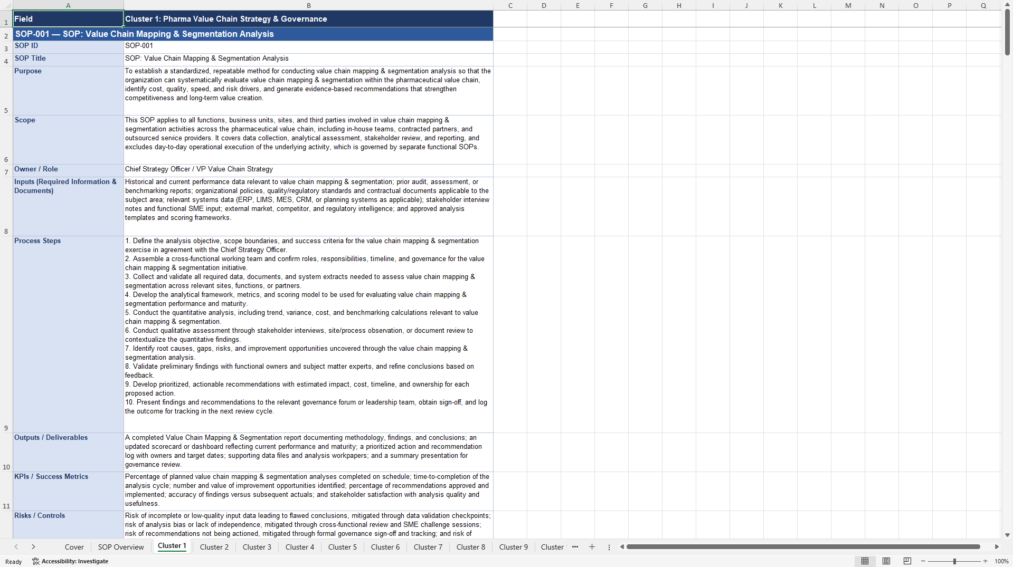
Task: Open the Cover sheet tab
Action: coord(74,547)
